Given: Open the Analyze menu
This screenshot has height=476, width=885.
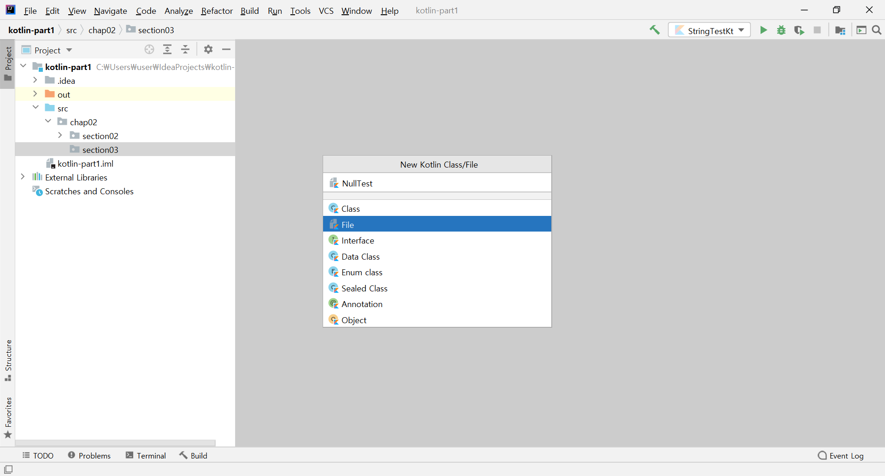Looking at the screenshot, I should 179,11.
